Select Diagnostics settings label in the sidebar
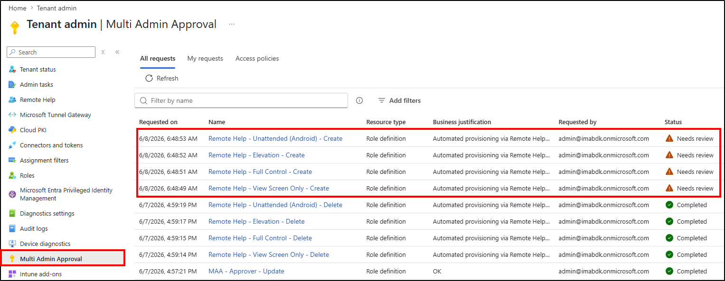Viewport: 725px width, 281px height. click(x=47, y=213)
